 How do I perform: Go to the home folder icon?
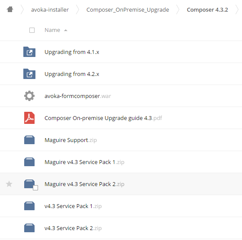10,9
